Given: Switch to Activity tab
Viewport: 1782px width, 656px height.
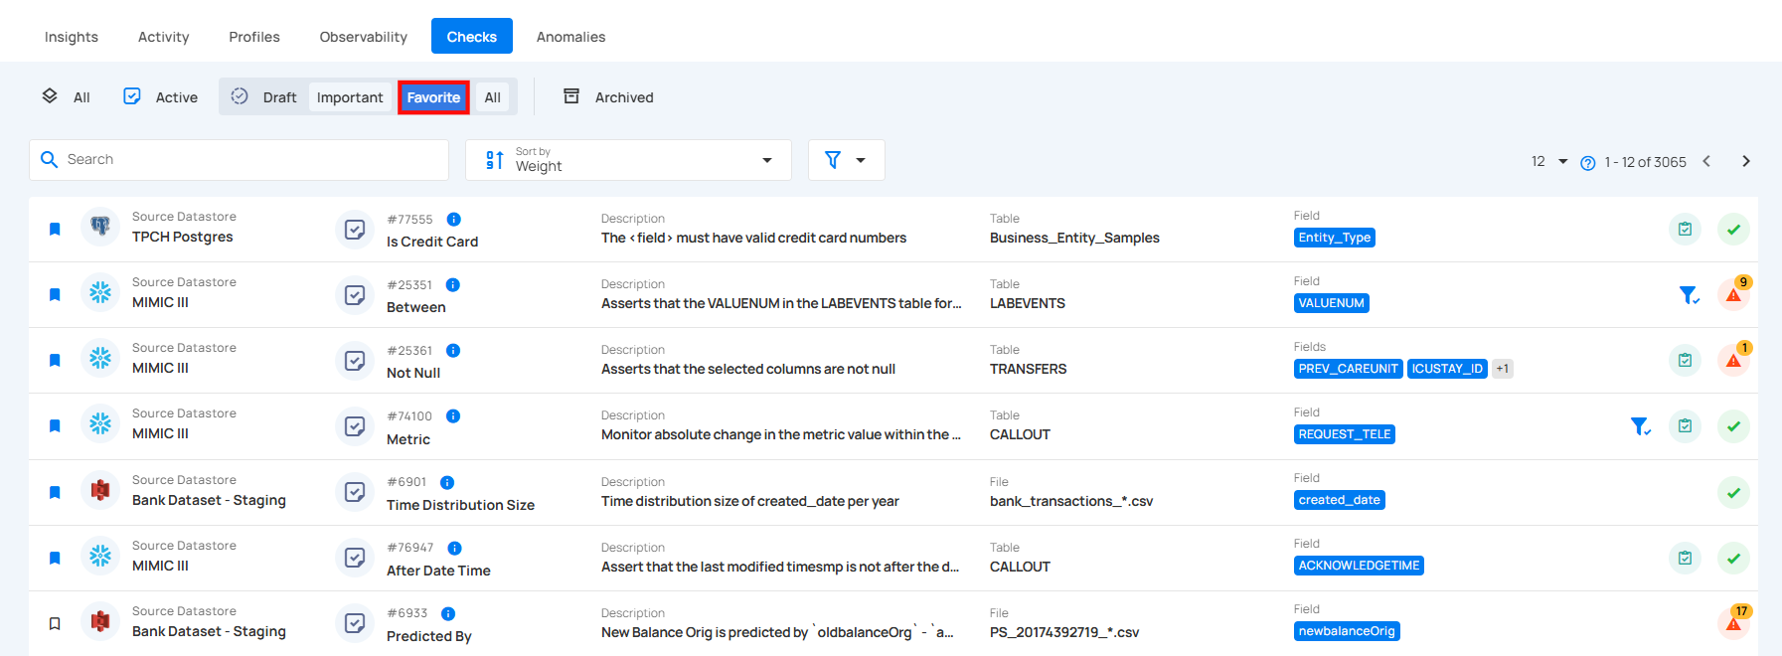Looking at the screenshot, I should pos(163,37).
